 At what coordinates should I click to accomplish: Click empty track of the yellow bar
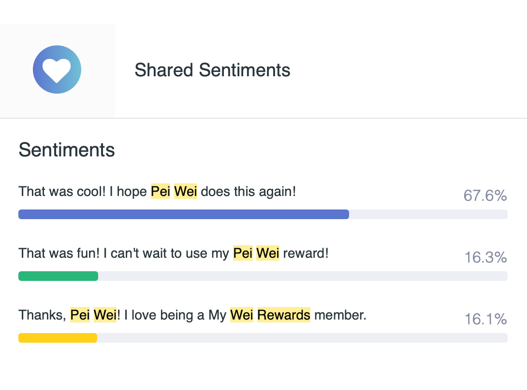302,338
